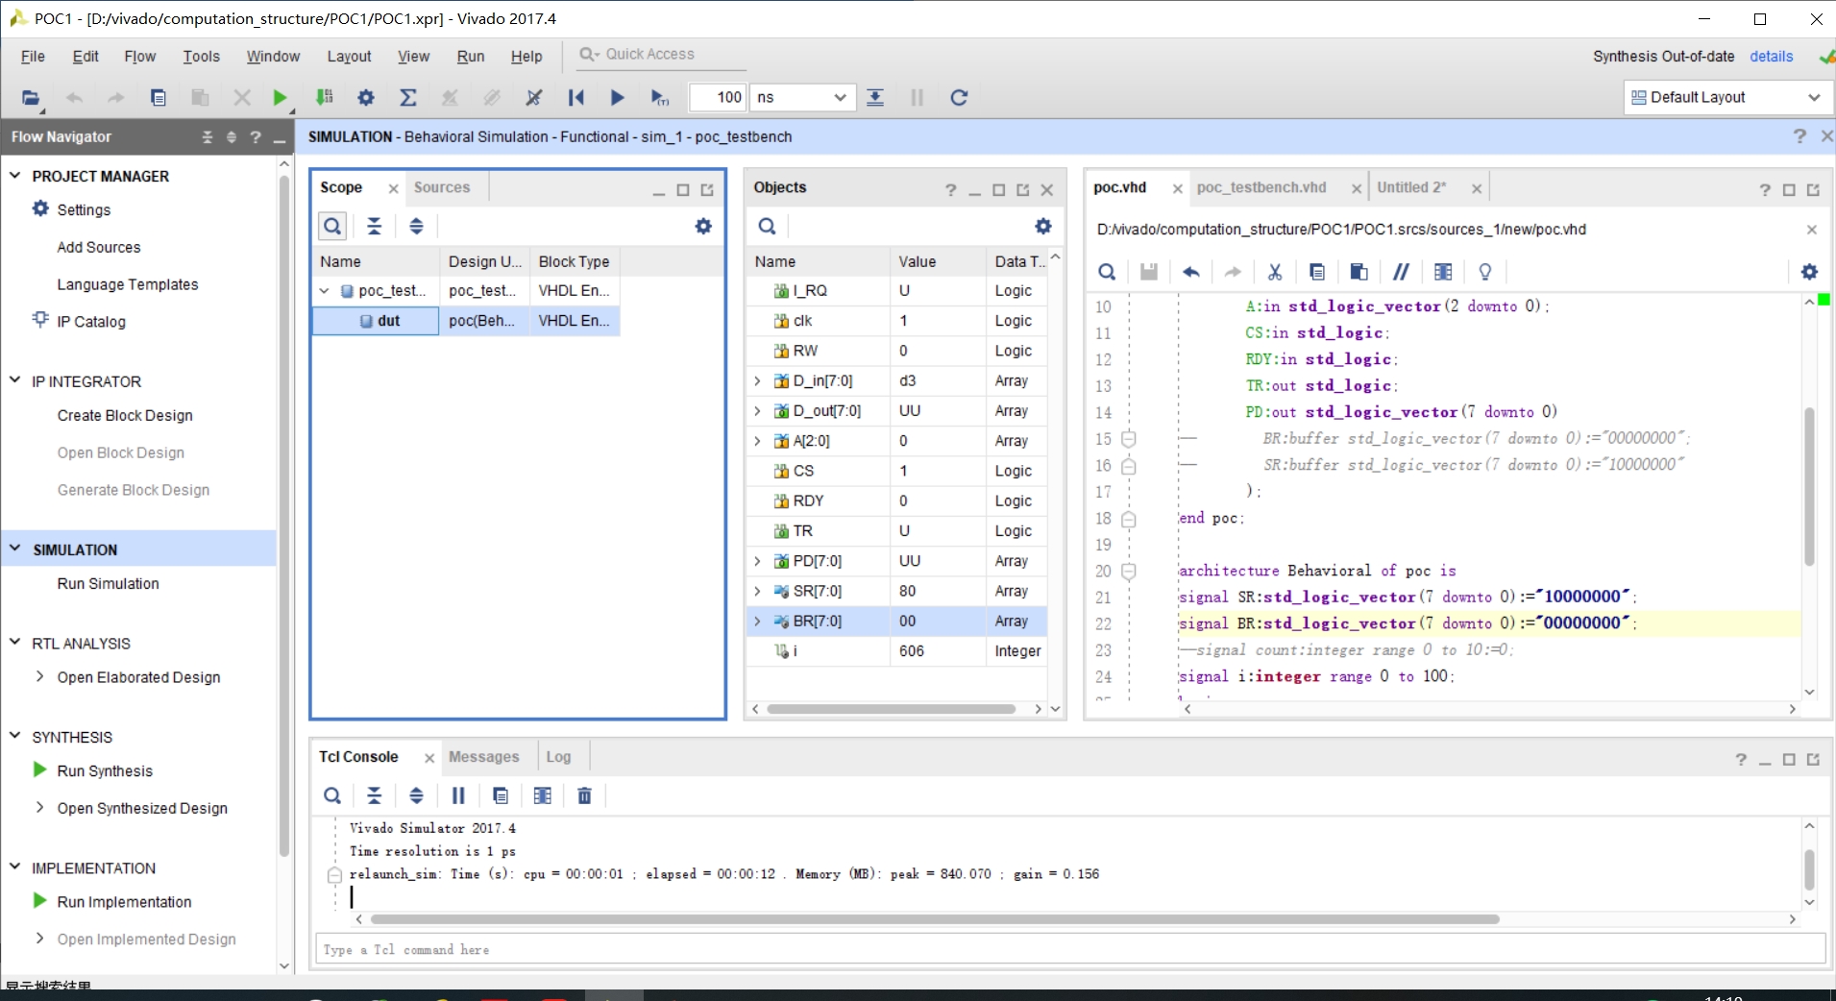Screen dimensions: 1836x1001
Task: Collapse SIMULATION section in Flow Navigator
Action: (15, 549)
